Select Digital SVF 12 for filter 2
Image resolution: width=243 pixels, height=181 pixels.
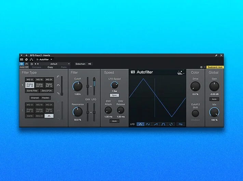49,110
